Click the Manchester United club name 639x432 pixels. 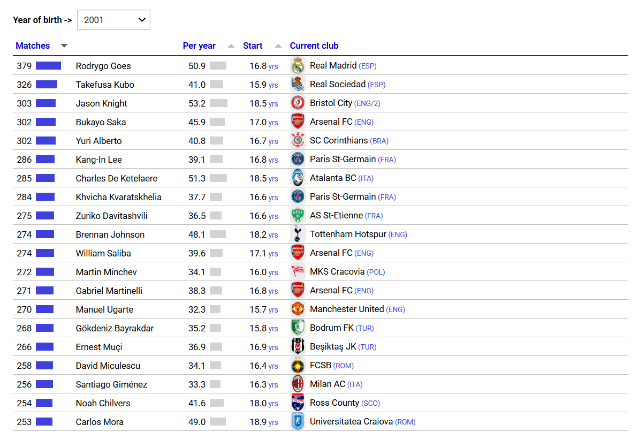[x=346, y=309]
